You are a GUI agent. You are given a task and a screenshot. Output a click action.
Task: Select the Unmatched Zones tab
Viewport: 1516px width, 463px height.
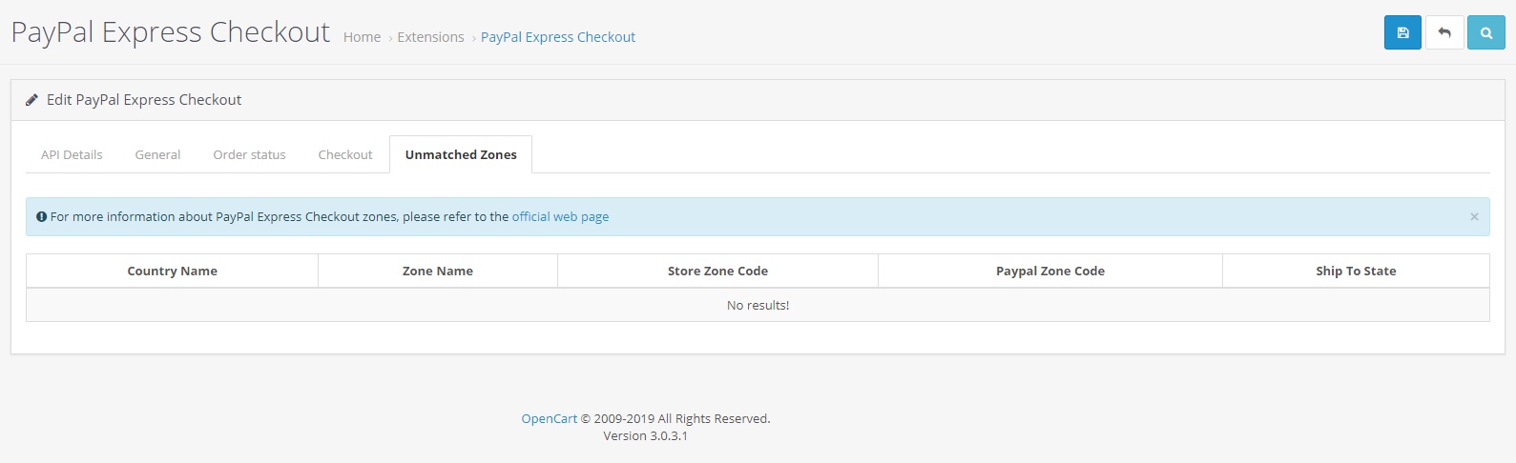point(461,154)
